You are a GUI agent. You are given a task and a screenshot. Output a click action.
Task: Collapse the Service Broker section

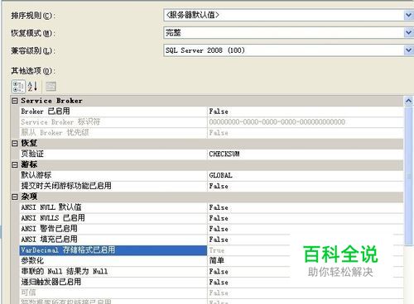coord(15,101)
